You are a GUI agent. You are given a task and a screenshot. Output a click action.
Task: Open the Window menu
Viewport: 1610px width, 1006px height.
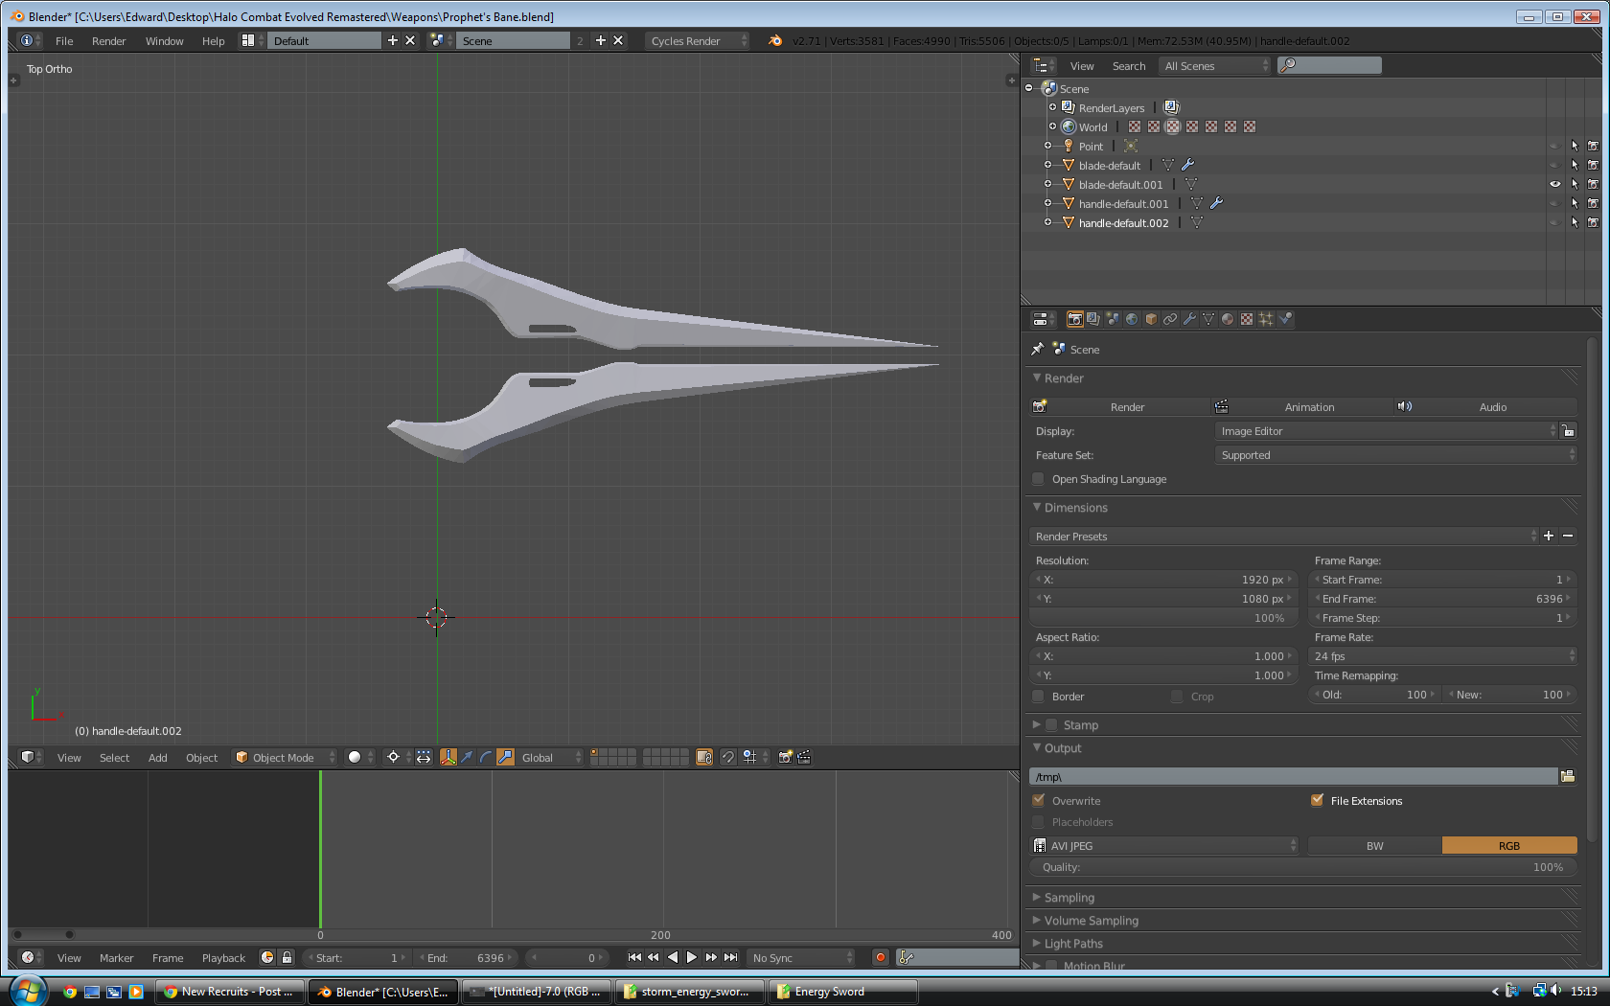pos(164,40)
